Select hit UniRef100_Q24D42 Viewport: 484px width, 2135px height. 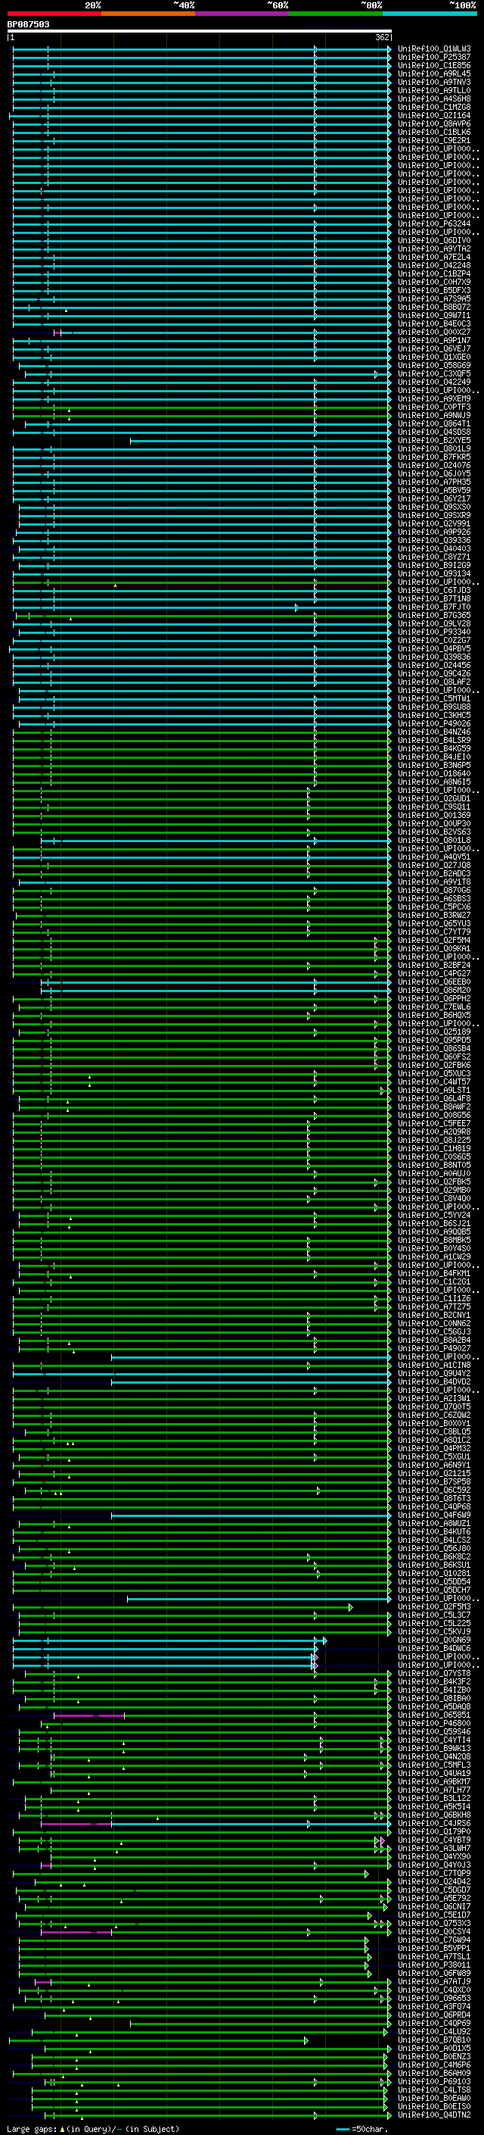(433, 1881)
